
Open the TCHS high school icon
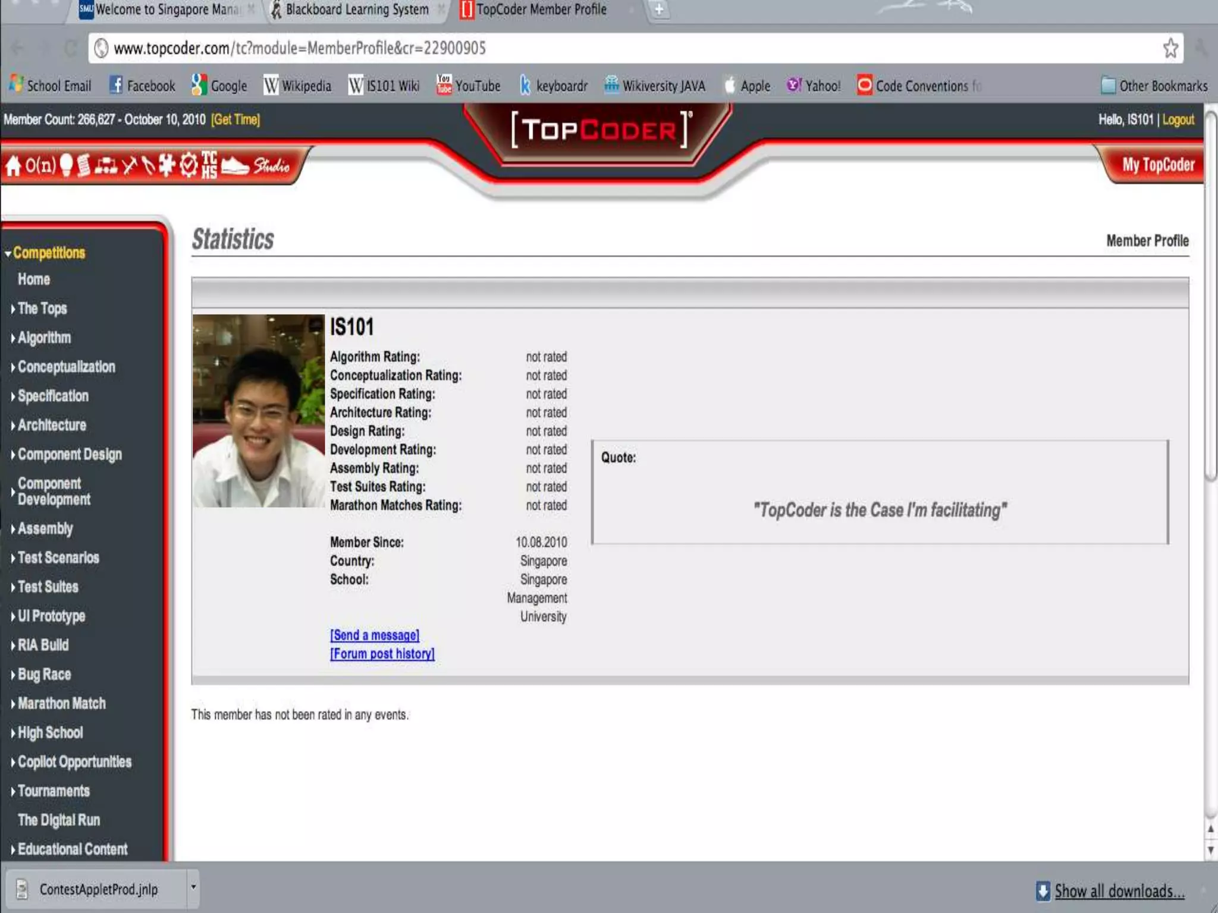click(x=209, y=165)
